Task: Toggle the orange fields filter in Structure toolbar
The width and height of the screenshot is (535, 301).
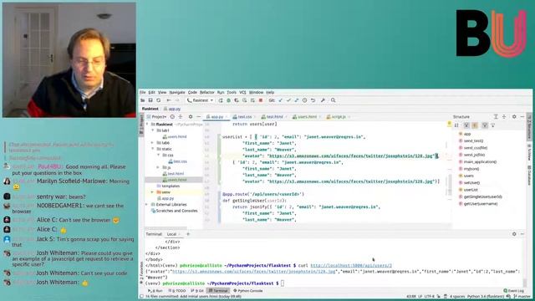Action: coord(475,125)
